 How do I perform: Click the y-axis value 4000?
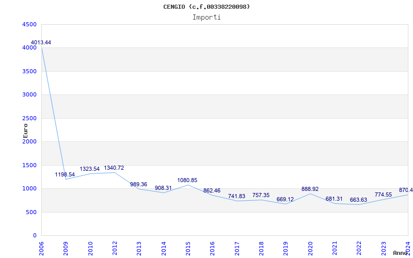[x=29, y=48]
